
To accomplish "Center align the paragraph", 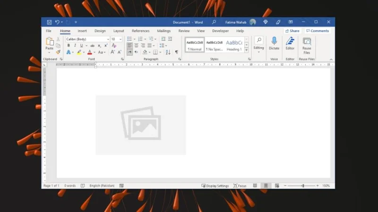I will [136, 45].
